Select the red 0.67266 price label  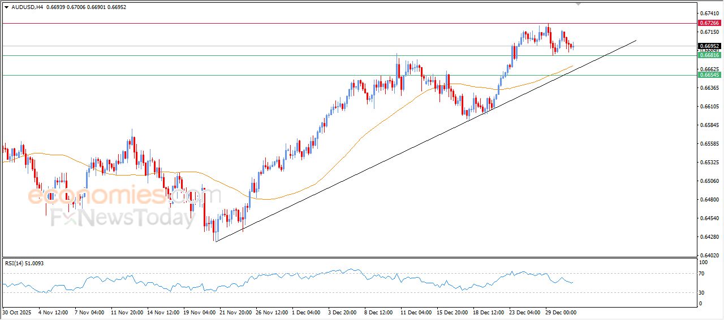(x=709, y=23)
